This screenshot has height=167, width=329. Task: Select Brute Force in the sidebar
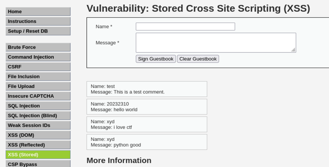[x=38, y=47]
